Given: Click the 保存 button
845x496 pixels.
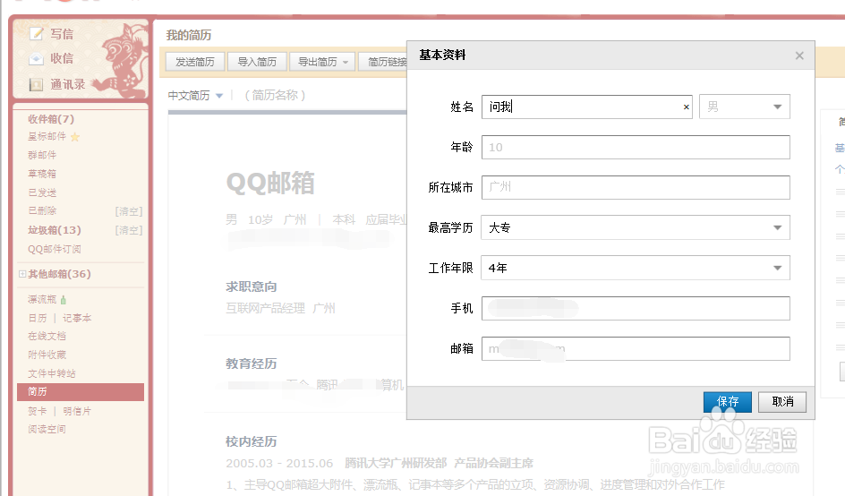Looking at the screenshot, I should (x=728, y=402).
